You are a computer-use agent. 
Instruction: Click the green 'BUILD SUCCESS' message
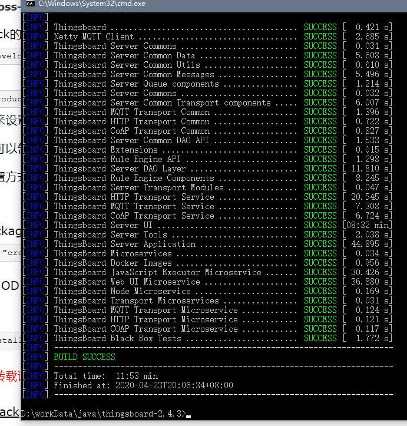pos(84,357)
